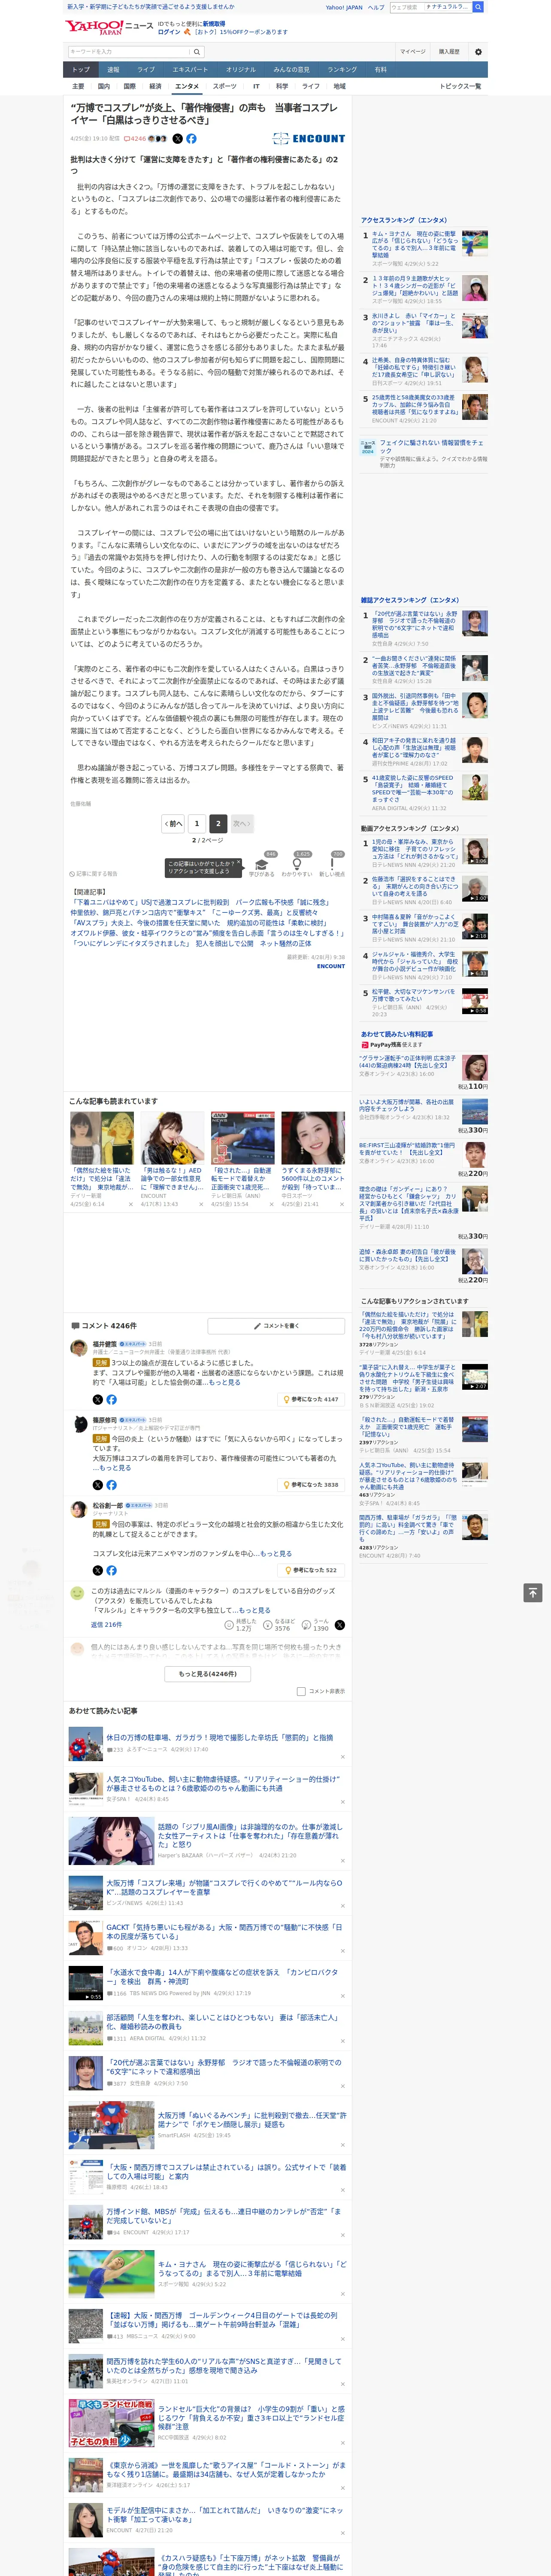Toggle the コメント非表示 checkbox
This screenshot has width=551, height=2576.
pyautogui.click(x=301, y=1692)
